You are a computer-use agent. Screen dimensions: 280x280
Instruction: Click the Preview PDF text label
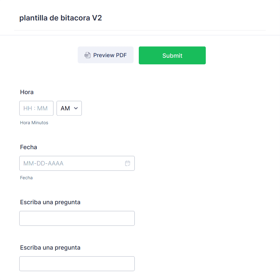[110, 55]
